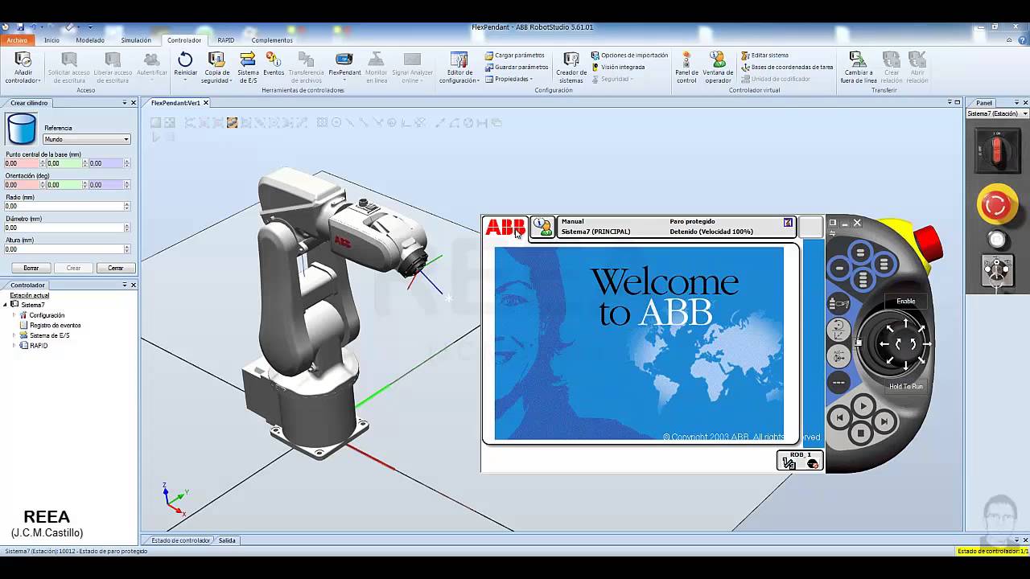Open the Sistema de E/S tool

click(x=248, y=68)
